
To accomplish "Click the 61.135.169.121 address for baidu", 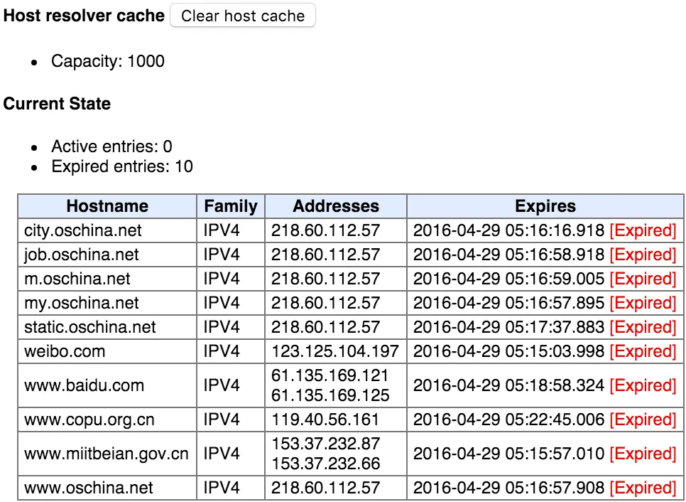I will point(330,376).
